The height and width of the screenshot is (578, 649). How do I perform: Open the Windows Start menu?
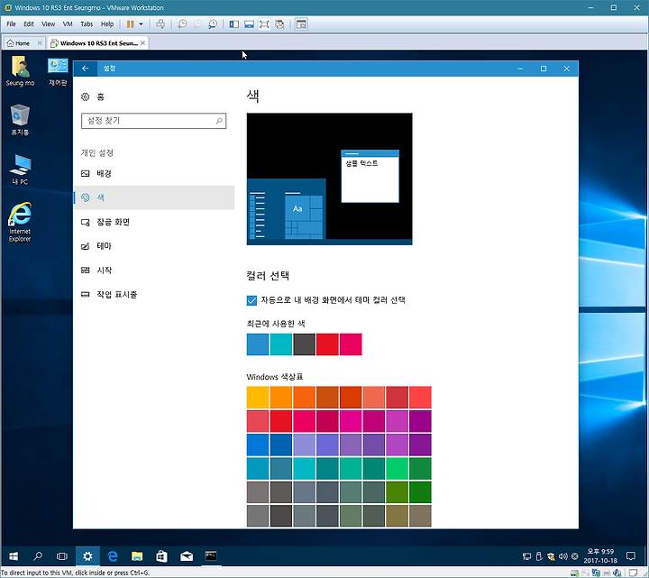coord(14,556)
